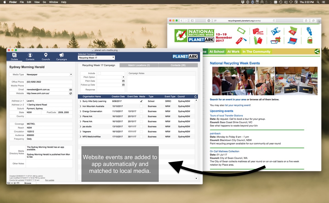Click the refresh icon in events table header
The image size is (329, 203).
point(195,97)
